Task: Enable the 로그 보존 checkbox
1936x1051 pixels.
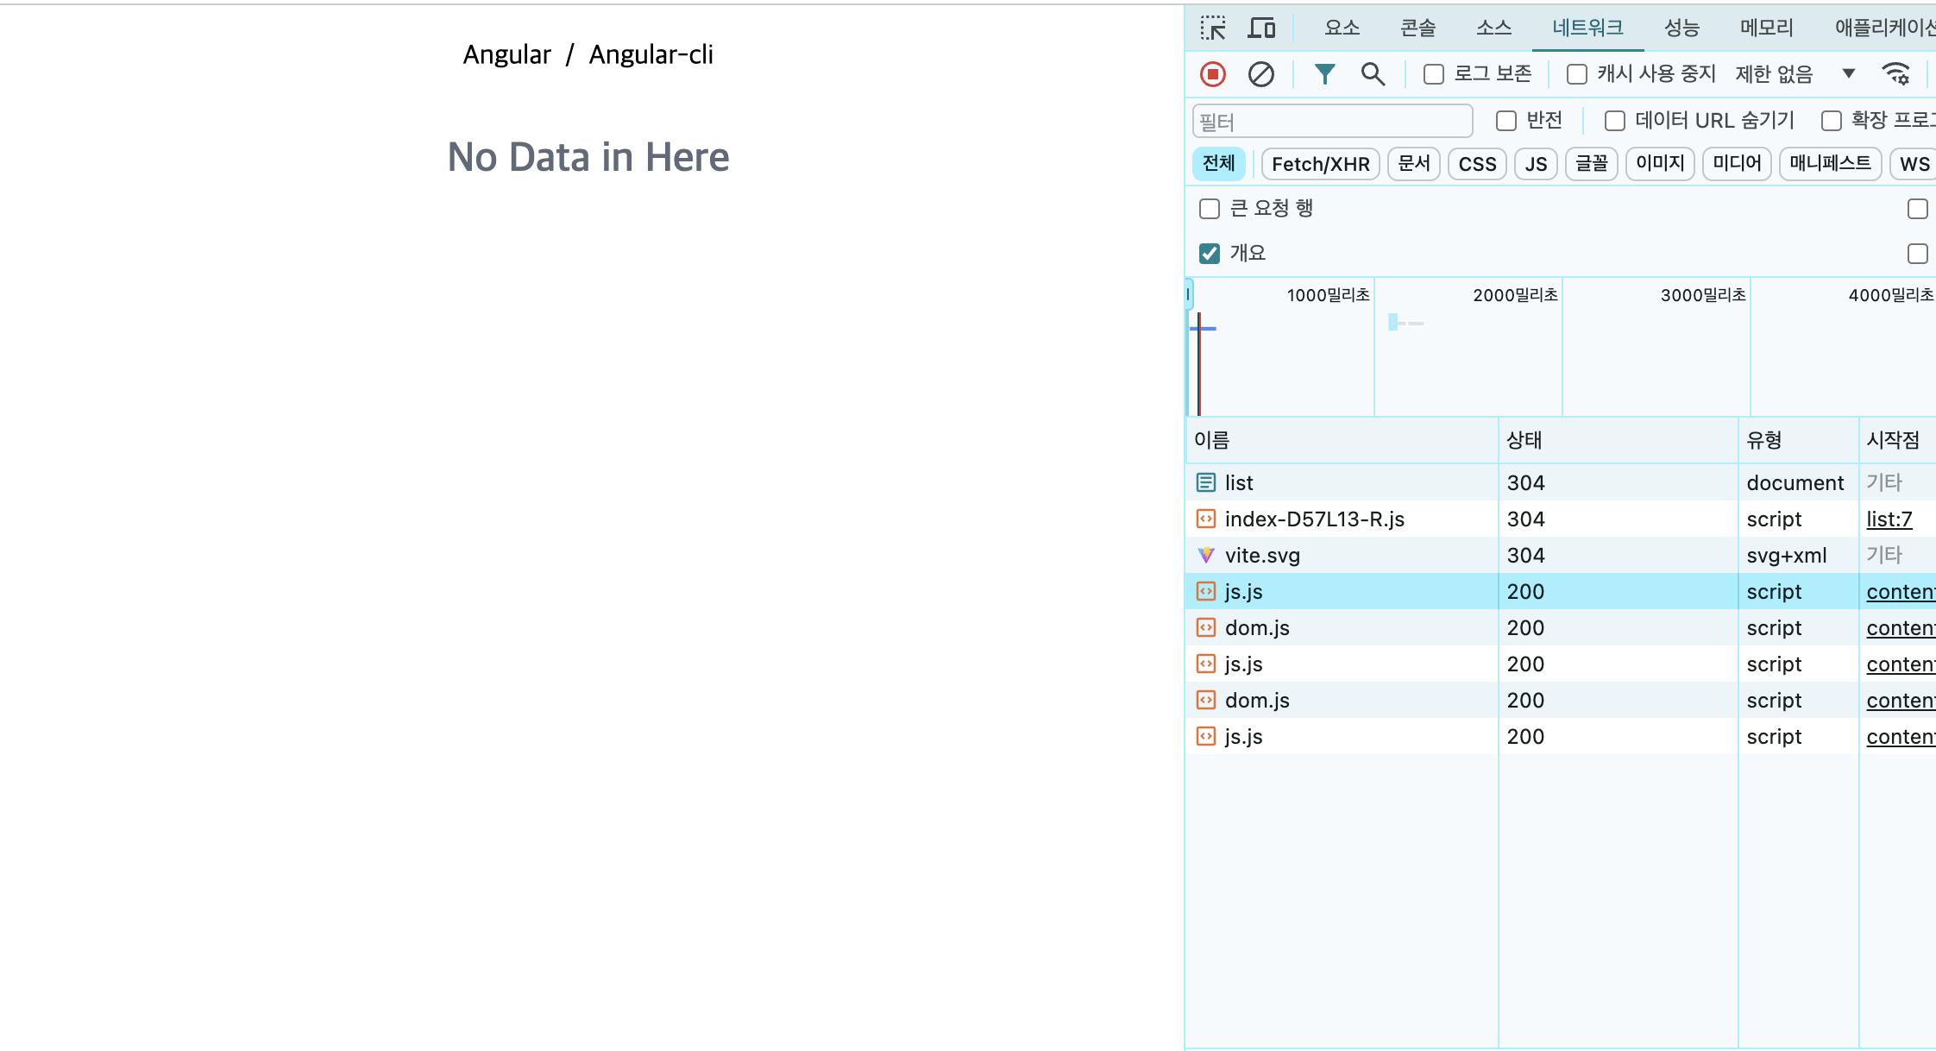Action: point(1434,74)
